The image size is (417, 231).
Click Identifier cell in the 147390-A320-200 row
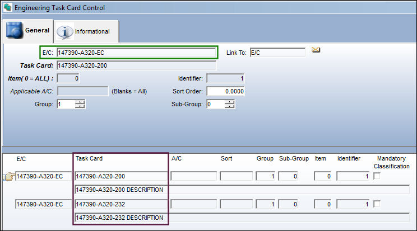(x=353, y=176)
